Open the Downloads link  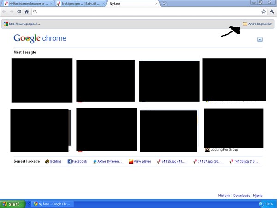(241, 196)
